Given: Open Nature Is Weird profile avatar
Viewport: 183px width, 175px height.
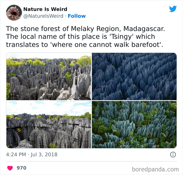Looking at the screenshot, I should pos(14,12).
